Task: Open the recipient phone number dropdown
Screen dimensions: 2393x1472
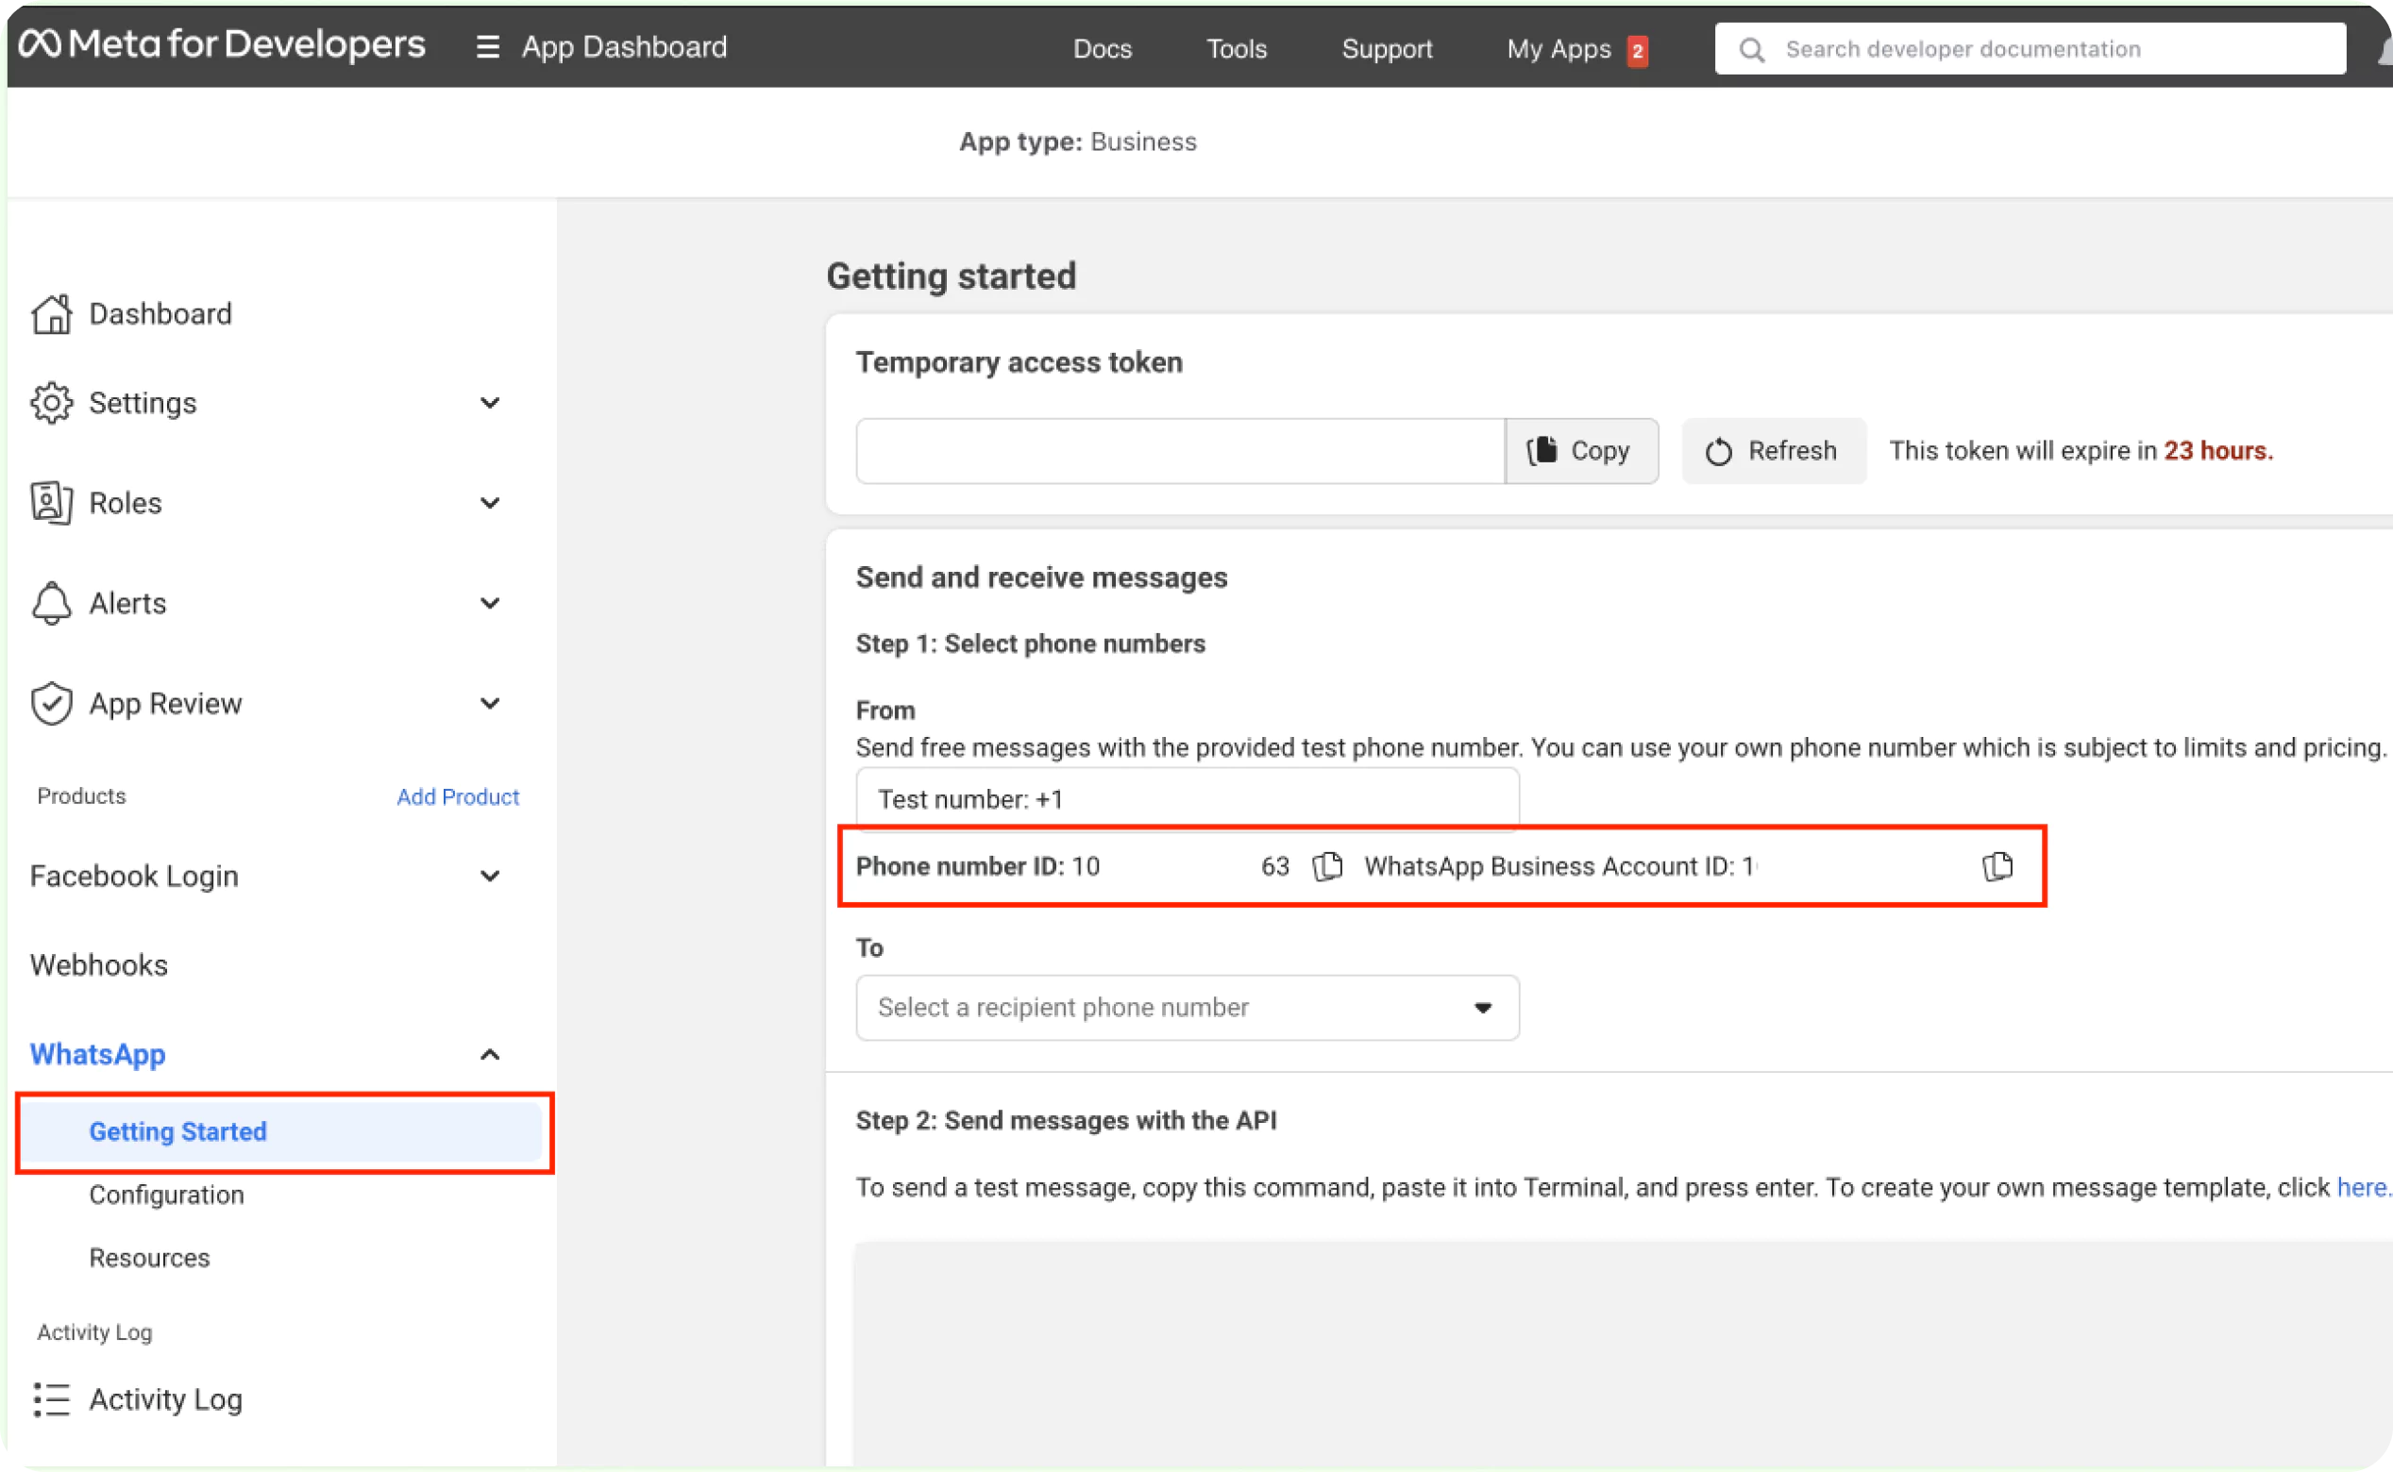Action: pyautogui.click(x=1187, y=1008)
